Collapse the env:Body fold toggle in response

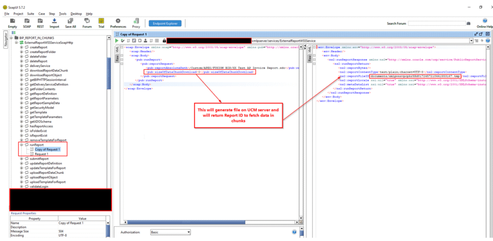[315, 55]
